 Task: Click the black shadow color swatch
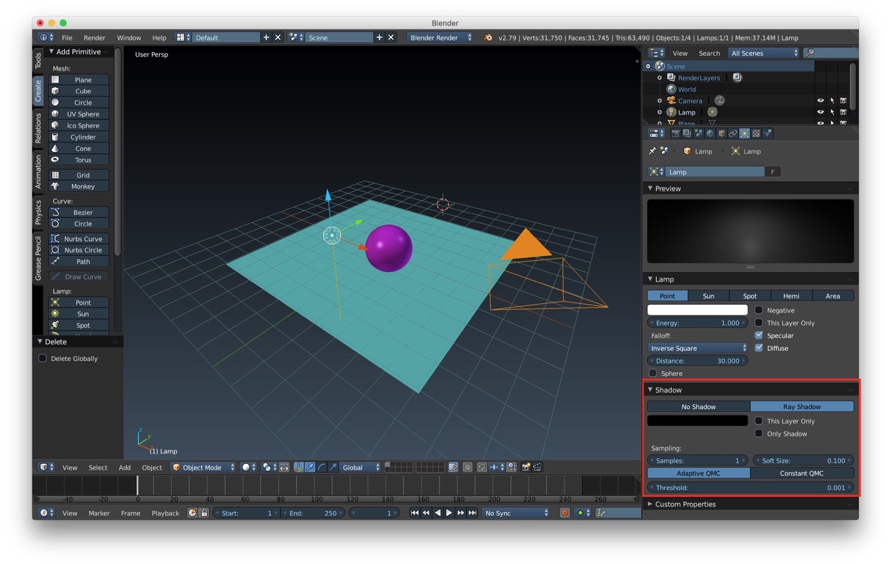click(x=697, y=420)
